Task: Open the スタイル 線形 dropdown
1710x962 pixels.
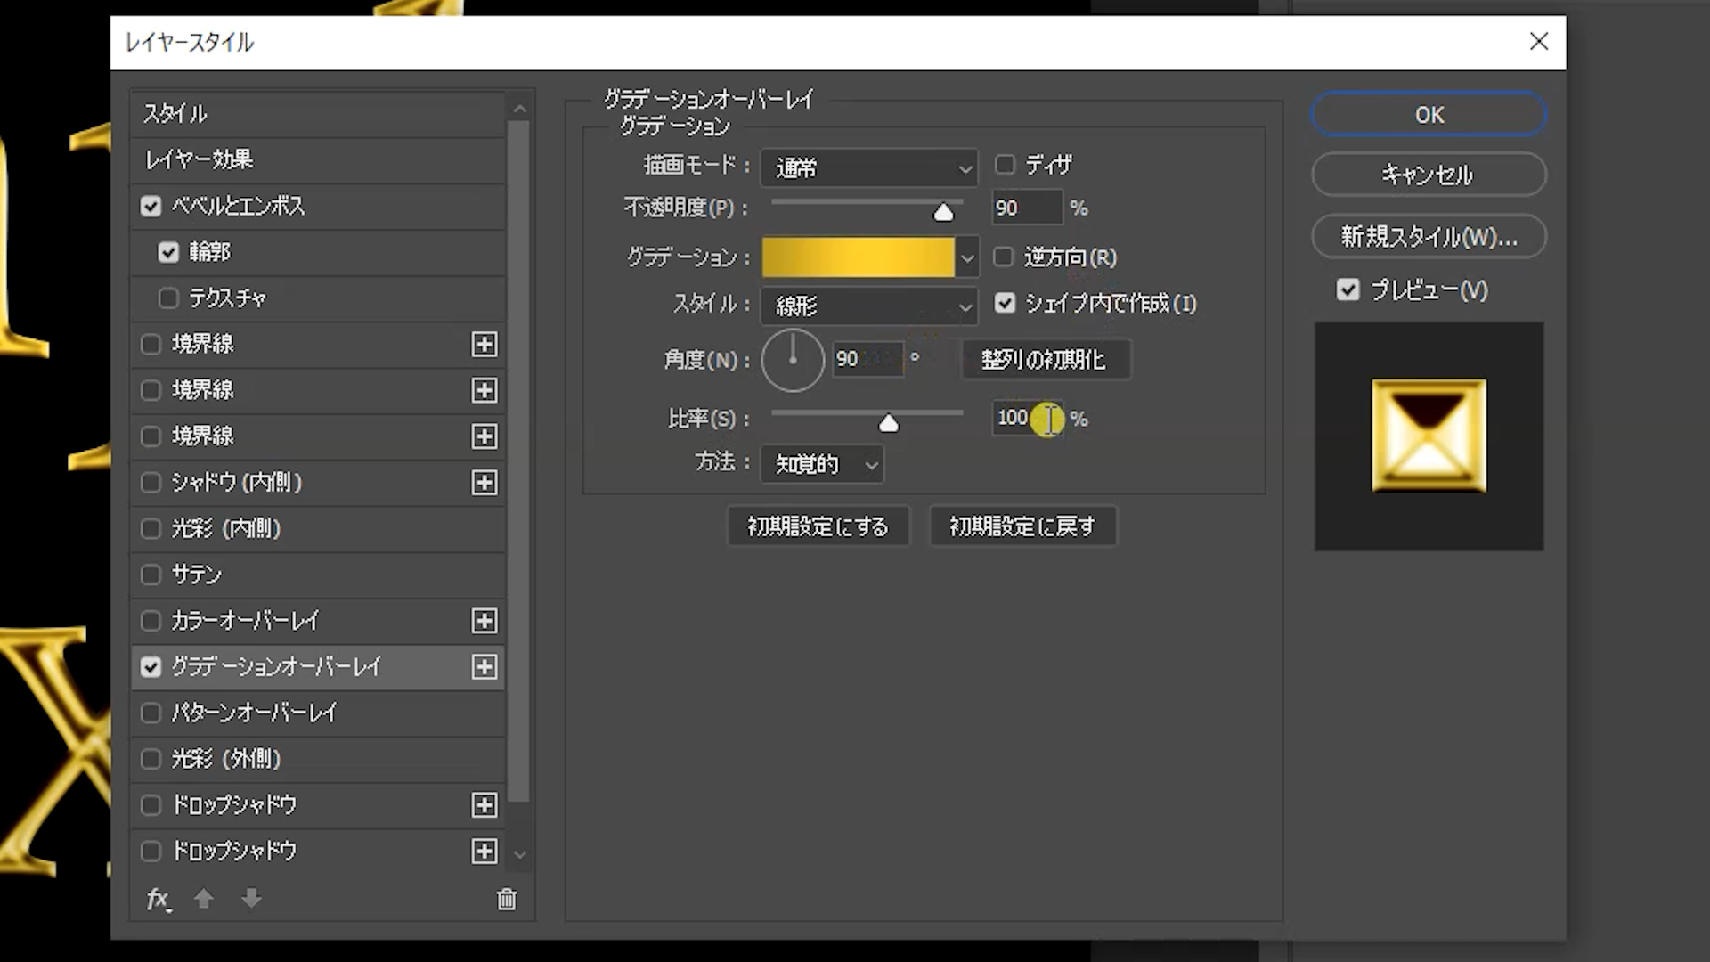Action: [x=869, y=306]
